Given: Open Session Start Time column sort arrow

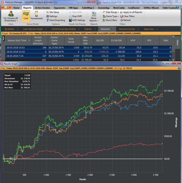Looking at the screenshot, I should tap(29, 40).
